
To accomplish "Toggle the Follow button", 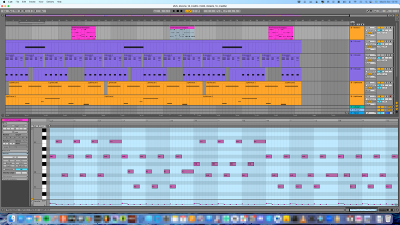I will point(155,11).
